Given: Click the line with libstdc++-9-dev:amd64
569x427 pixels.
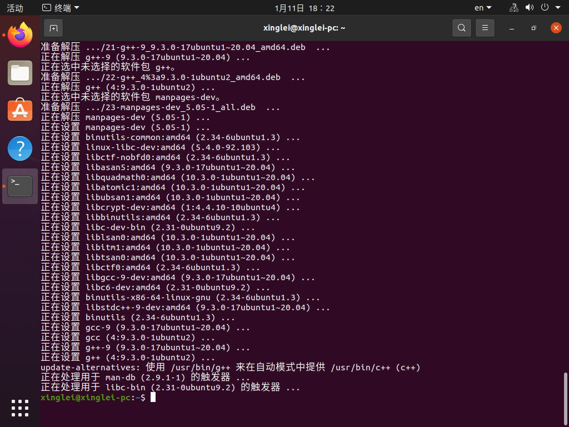Looking at the screenshot, I should click(185, 307).
